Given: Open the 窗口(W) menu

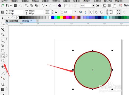Looking at the screenshot, I should click(x=108, y=1).
